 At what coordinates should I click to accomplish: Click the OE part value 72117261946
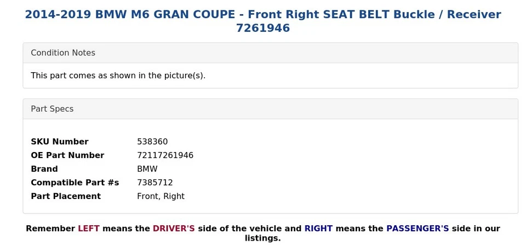(165, 155)
